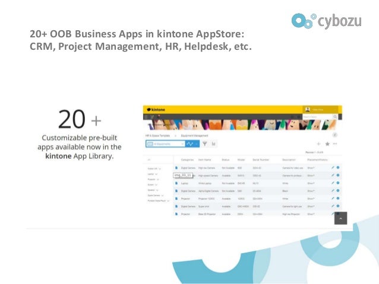Edit the High-speed Camera row with pencil icon
The width and height of the screenshot is (379, 284).
(x=333, y=175)
